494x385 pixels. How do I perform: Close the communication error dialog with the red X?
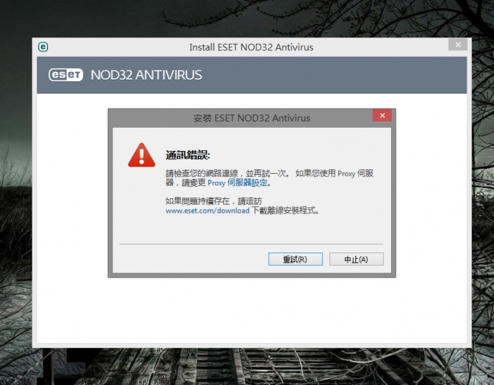pos(382,115)
